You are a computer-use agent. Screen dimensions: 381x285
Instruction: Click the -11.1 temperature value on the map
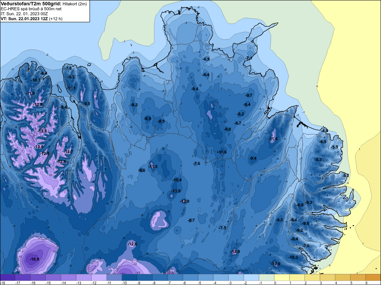click(x=71, y=88)
